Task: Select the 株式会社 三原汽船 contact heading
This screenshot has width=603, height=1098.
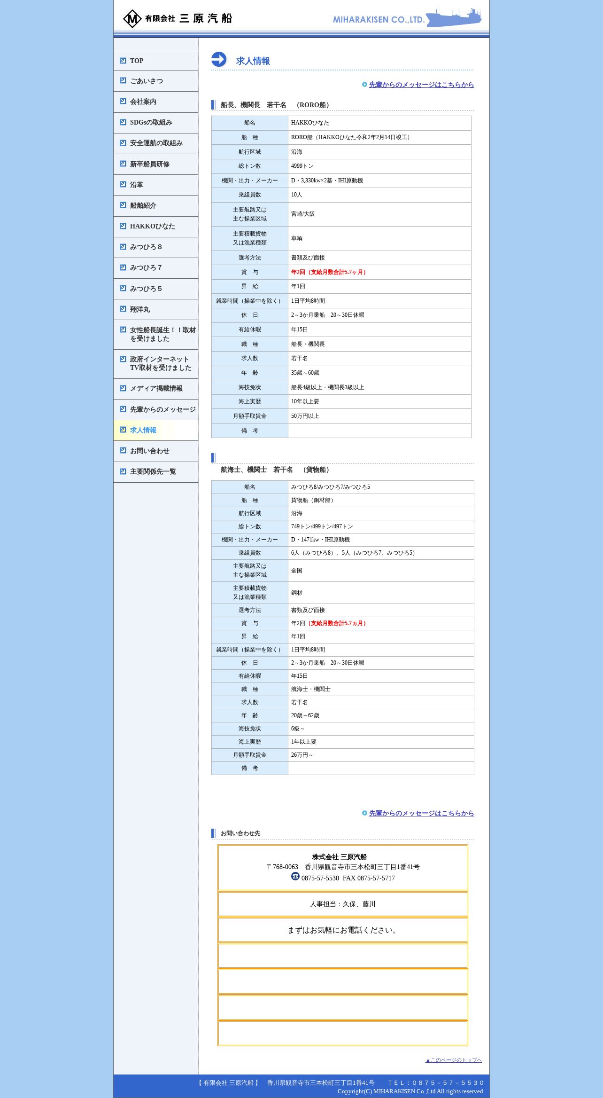Action: point(340,857)
